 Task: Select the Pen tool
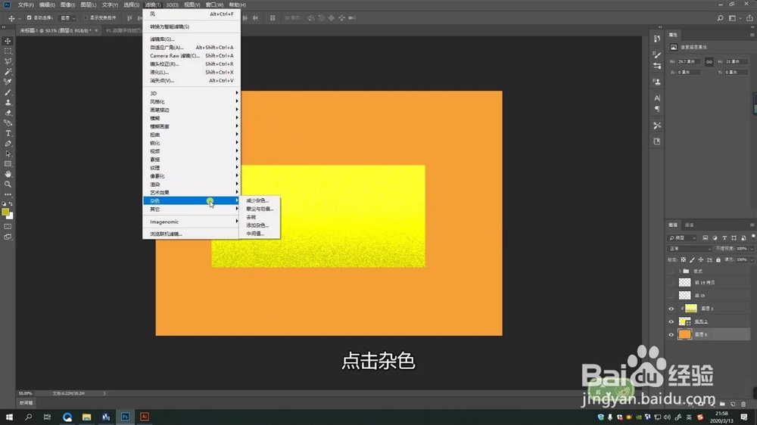pos(8,143)
